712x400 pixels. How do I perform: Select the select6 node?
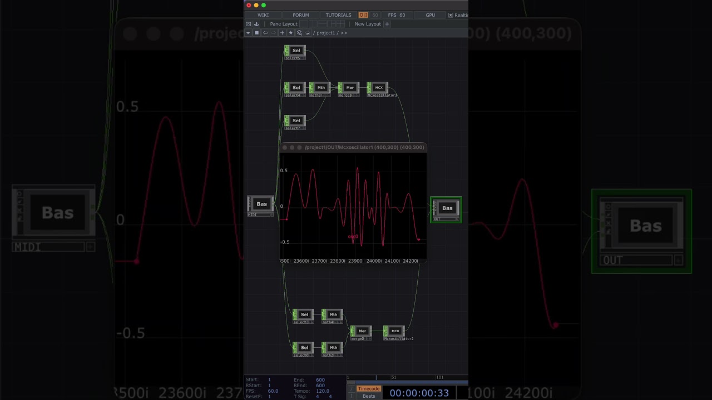[x=303, y=348]
